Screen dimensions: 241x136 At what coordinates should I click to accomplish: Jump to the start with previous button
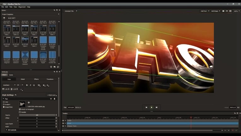(x=146, y=107)
